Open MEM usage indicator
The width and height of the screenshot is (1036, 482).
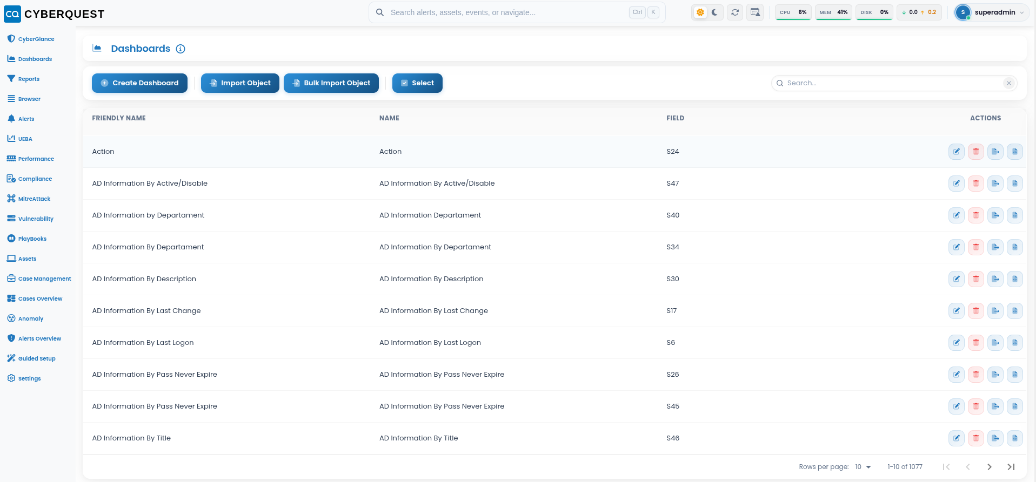pos(833,12)
